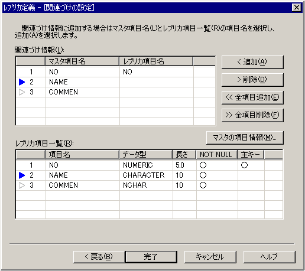Open マスタの項目情報(M) master item info

(x=245, y=138)
